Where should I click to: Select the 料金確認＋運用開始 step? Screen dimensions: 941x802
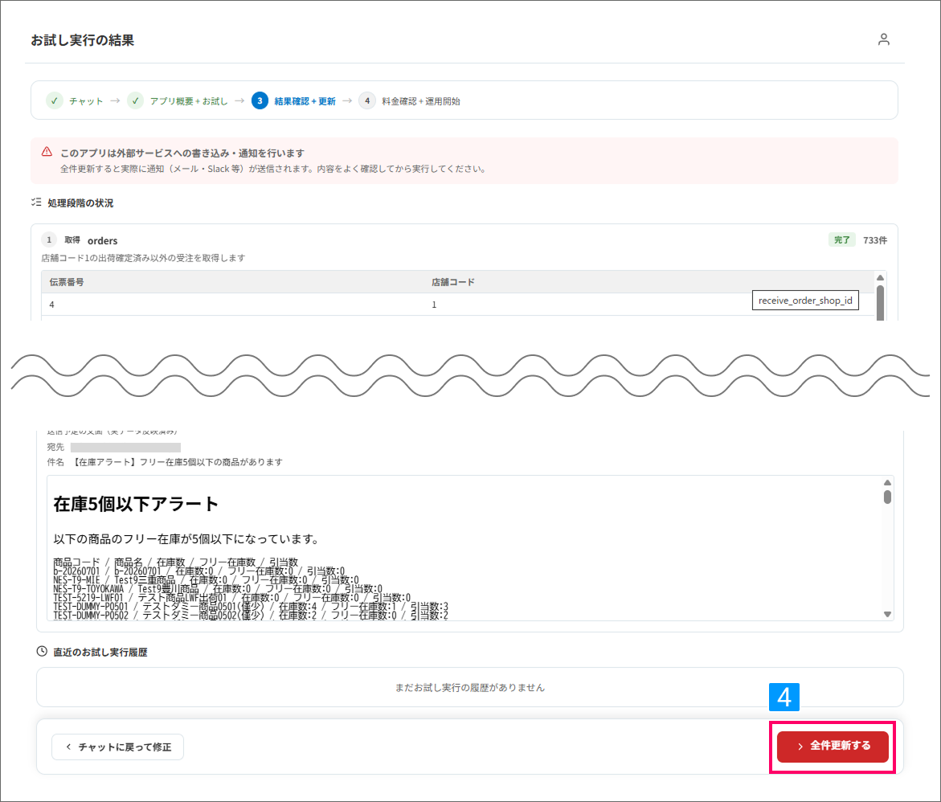click(x=421, y=101)
